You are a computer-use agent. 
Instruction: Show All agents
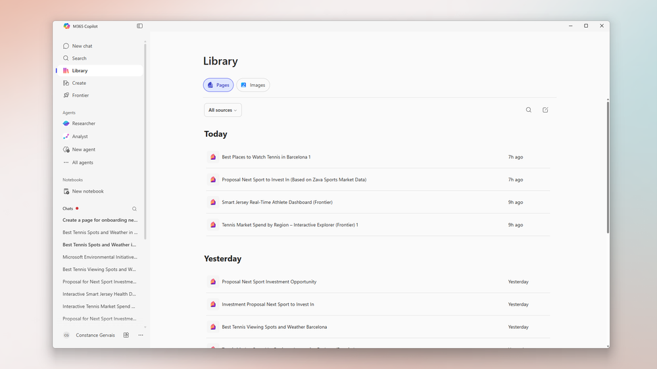pos(100,162)
